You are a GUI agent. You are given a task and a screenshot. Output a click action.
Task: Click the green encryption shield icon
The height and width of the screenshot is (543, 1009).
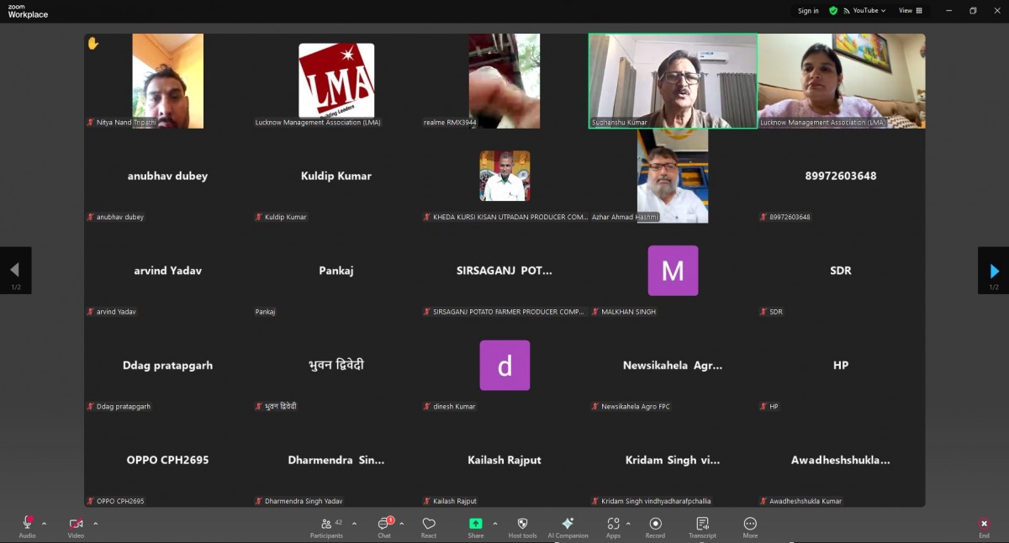click(x=833, y=11)
